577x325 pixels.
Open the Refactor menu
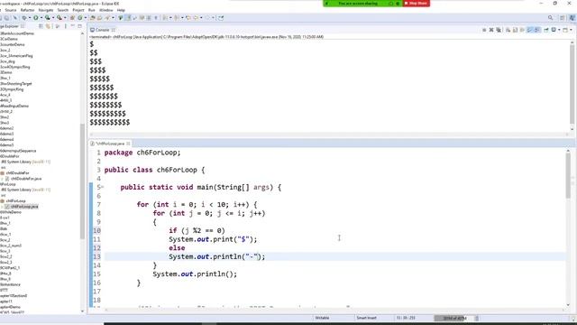(x=27, y=10)
